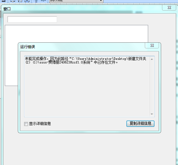Click the align bottoms toolbar icon
The width and height of the screenshot is (178, 165).
coord(4,1)
